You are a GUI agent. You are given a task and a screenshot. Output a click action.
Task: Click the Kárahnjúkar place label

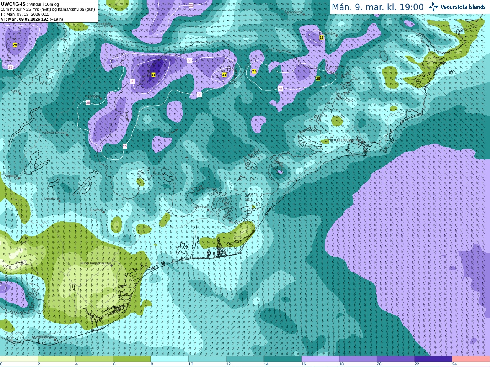pos(294,12)
